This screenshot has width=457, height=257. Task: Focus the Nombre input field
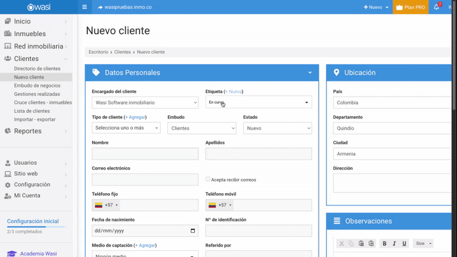click(x=145, y=154)
